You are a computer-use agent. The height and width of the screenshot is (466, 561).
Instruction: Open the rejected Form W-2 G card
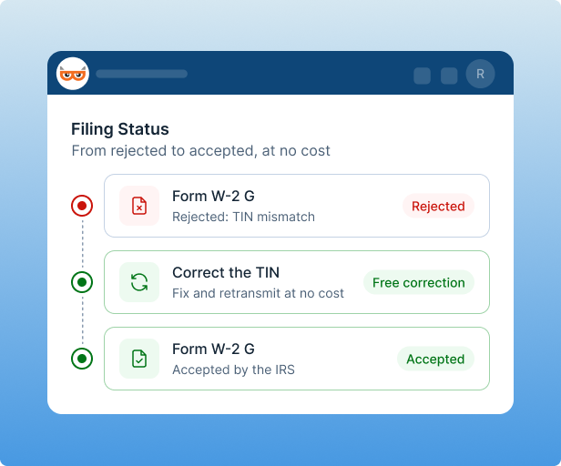coord(297,206)
